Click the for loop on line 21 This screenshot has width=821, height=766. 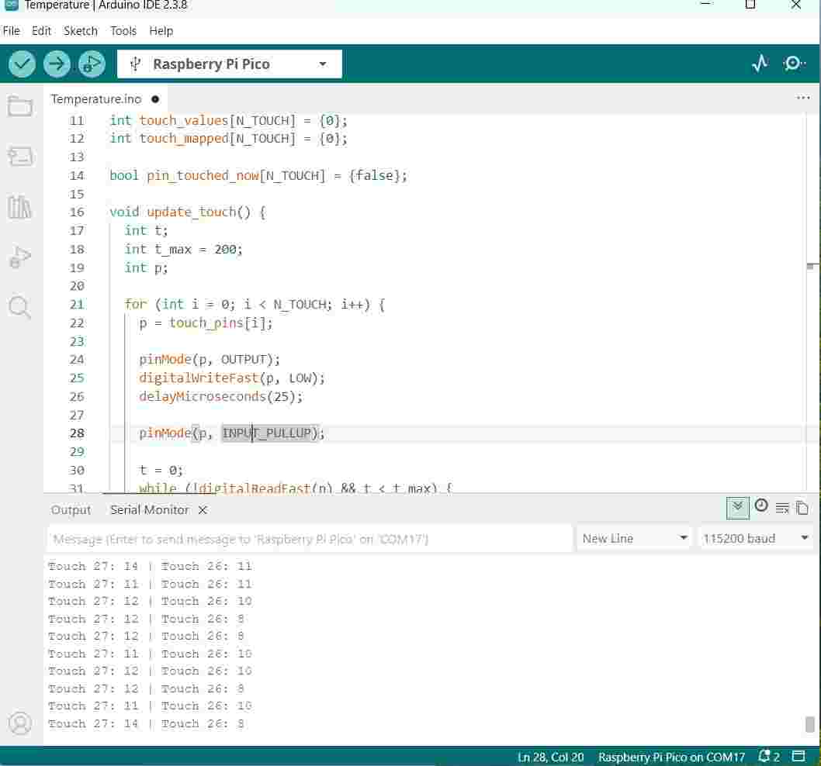tap(255, 305)
